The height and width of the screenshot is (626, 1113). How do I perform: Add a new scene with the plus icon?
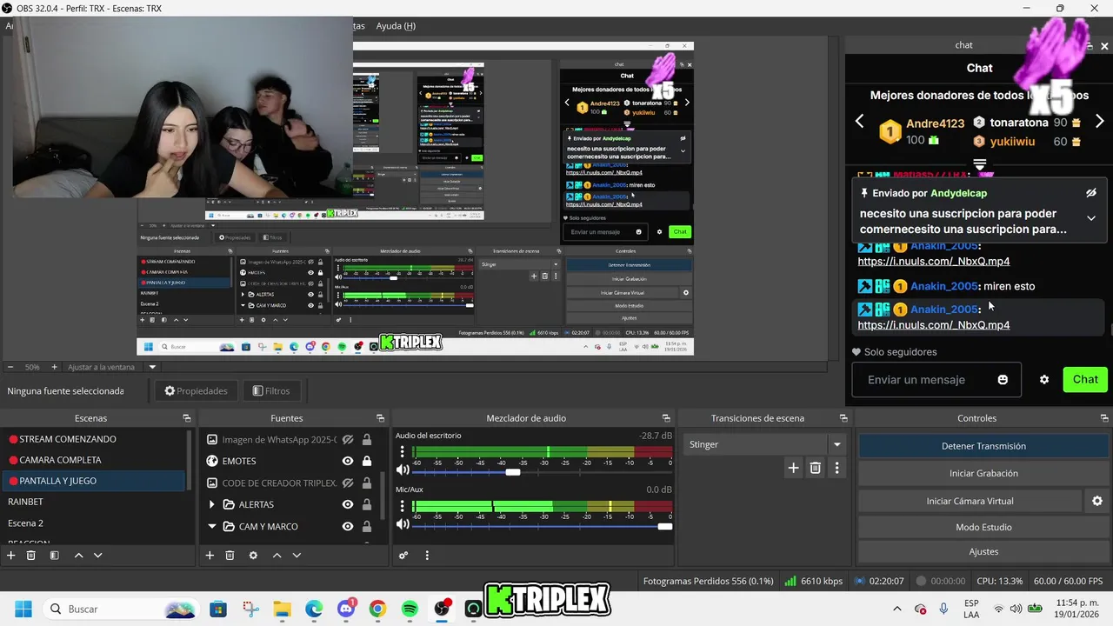pos(11,555)
